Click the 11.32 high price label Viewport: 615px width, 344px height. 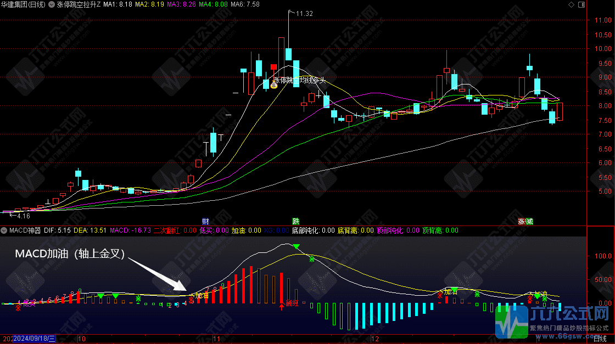303,14
